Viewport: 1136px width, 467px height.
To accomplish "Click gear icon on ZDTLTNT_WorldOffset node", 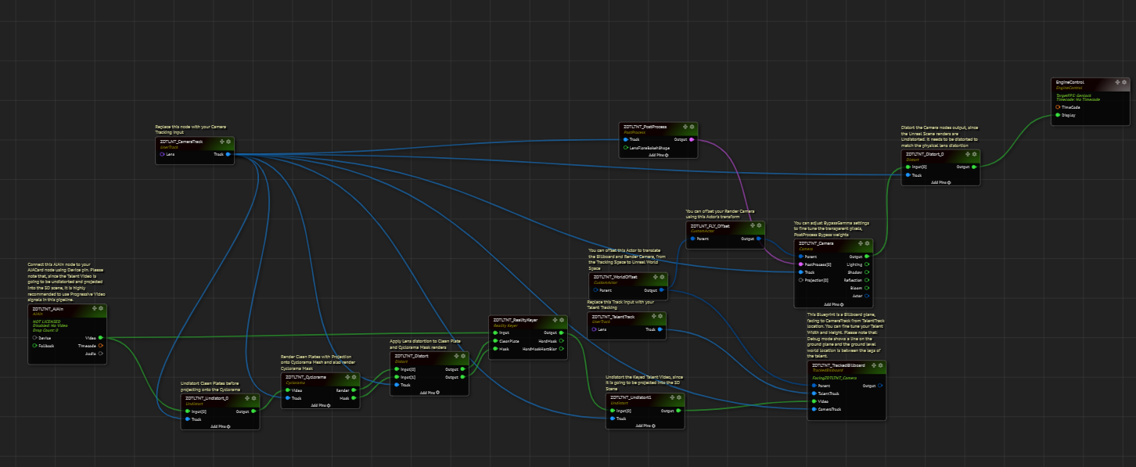I will pos(663,277).
